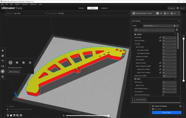Switch to the left camera view icon
Image resolution: width=186 pixels, height=118 pixels.
tap(18, 115)
